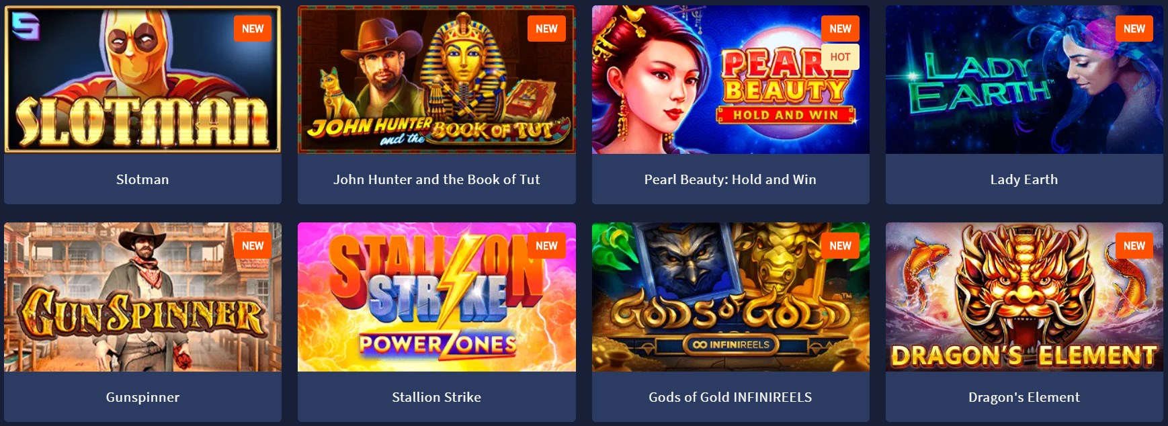Image resolution: width=1168 pixels, height=426 pixels.
Task: Click the NEW badge on Dragon's Element
Action: (x=1134, y=246)
